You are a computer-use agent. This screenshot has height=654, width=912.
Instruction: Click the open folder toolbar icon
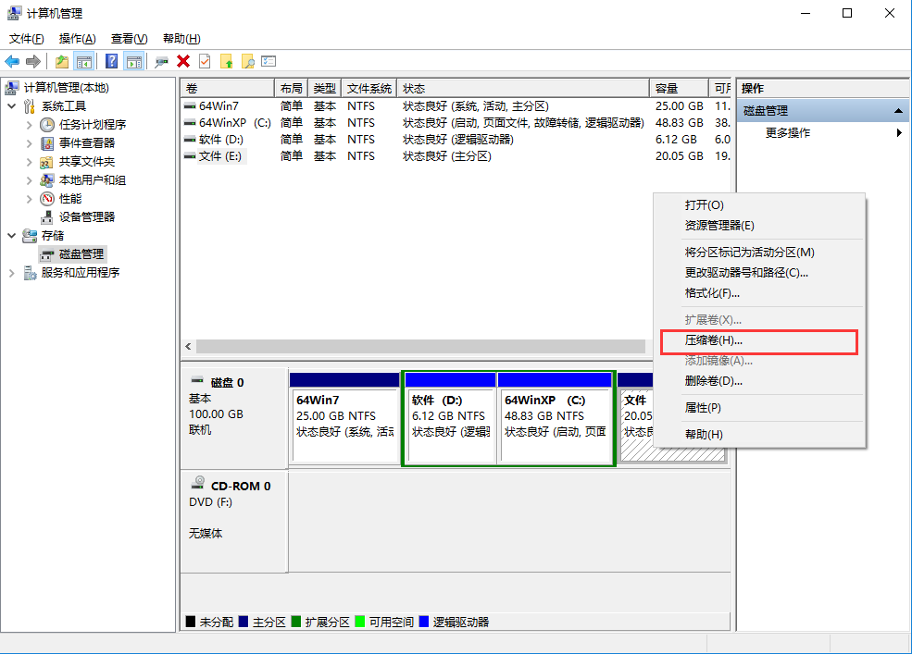pyautogui.click(x=60, y=61)
